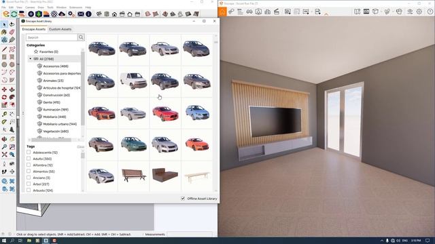Click the Enscape feedback envelope icon
This screenshot has height=244, width=435.
click(81, 14)
